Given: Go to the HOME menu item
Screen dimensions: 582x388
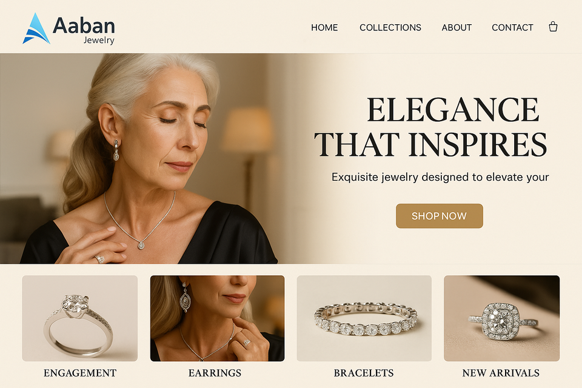Looking at the screenshot, I should coord(324,27).
